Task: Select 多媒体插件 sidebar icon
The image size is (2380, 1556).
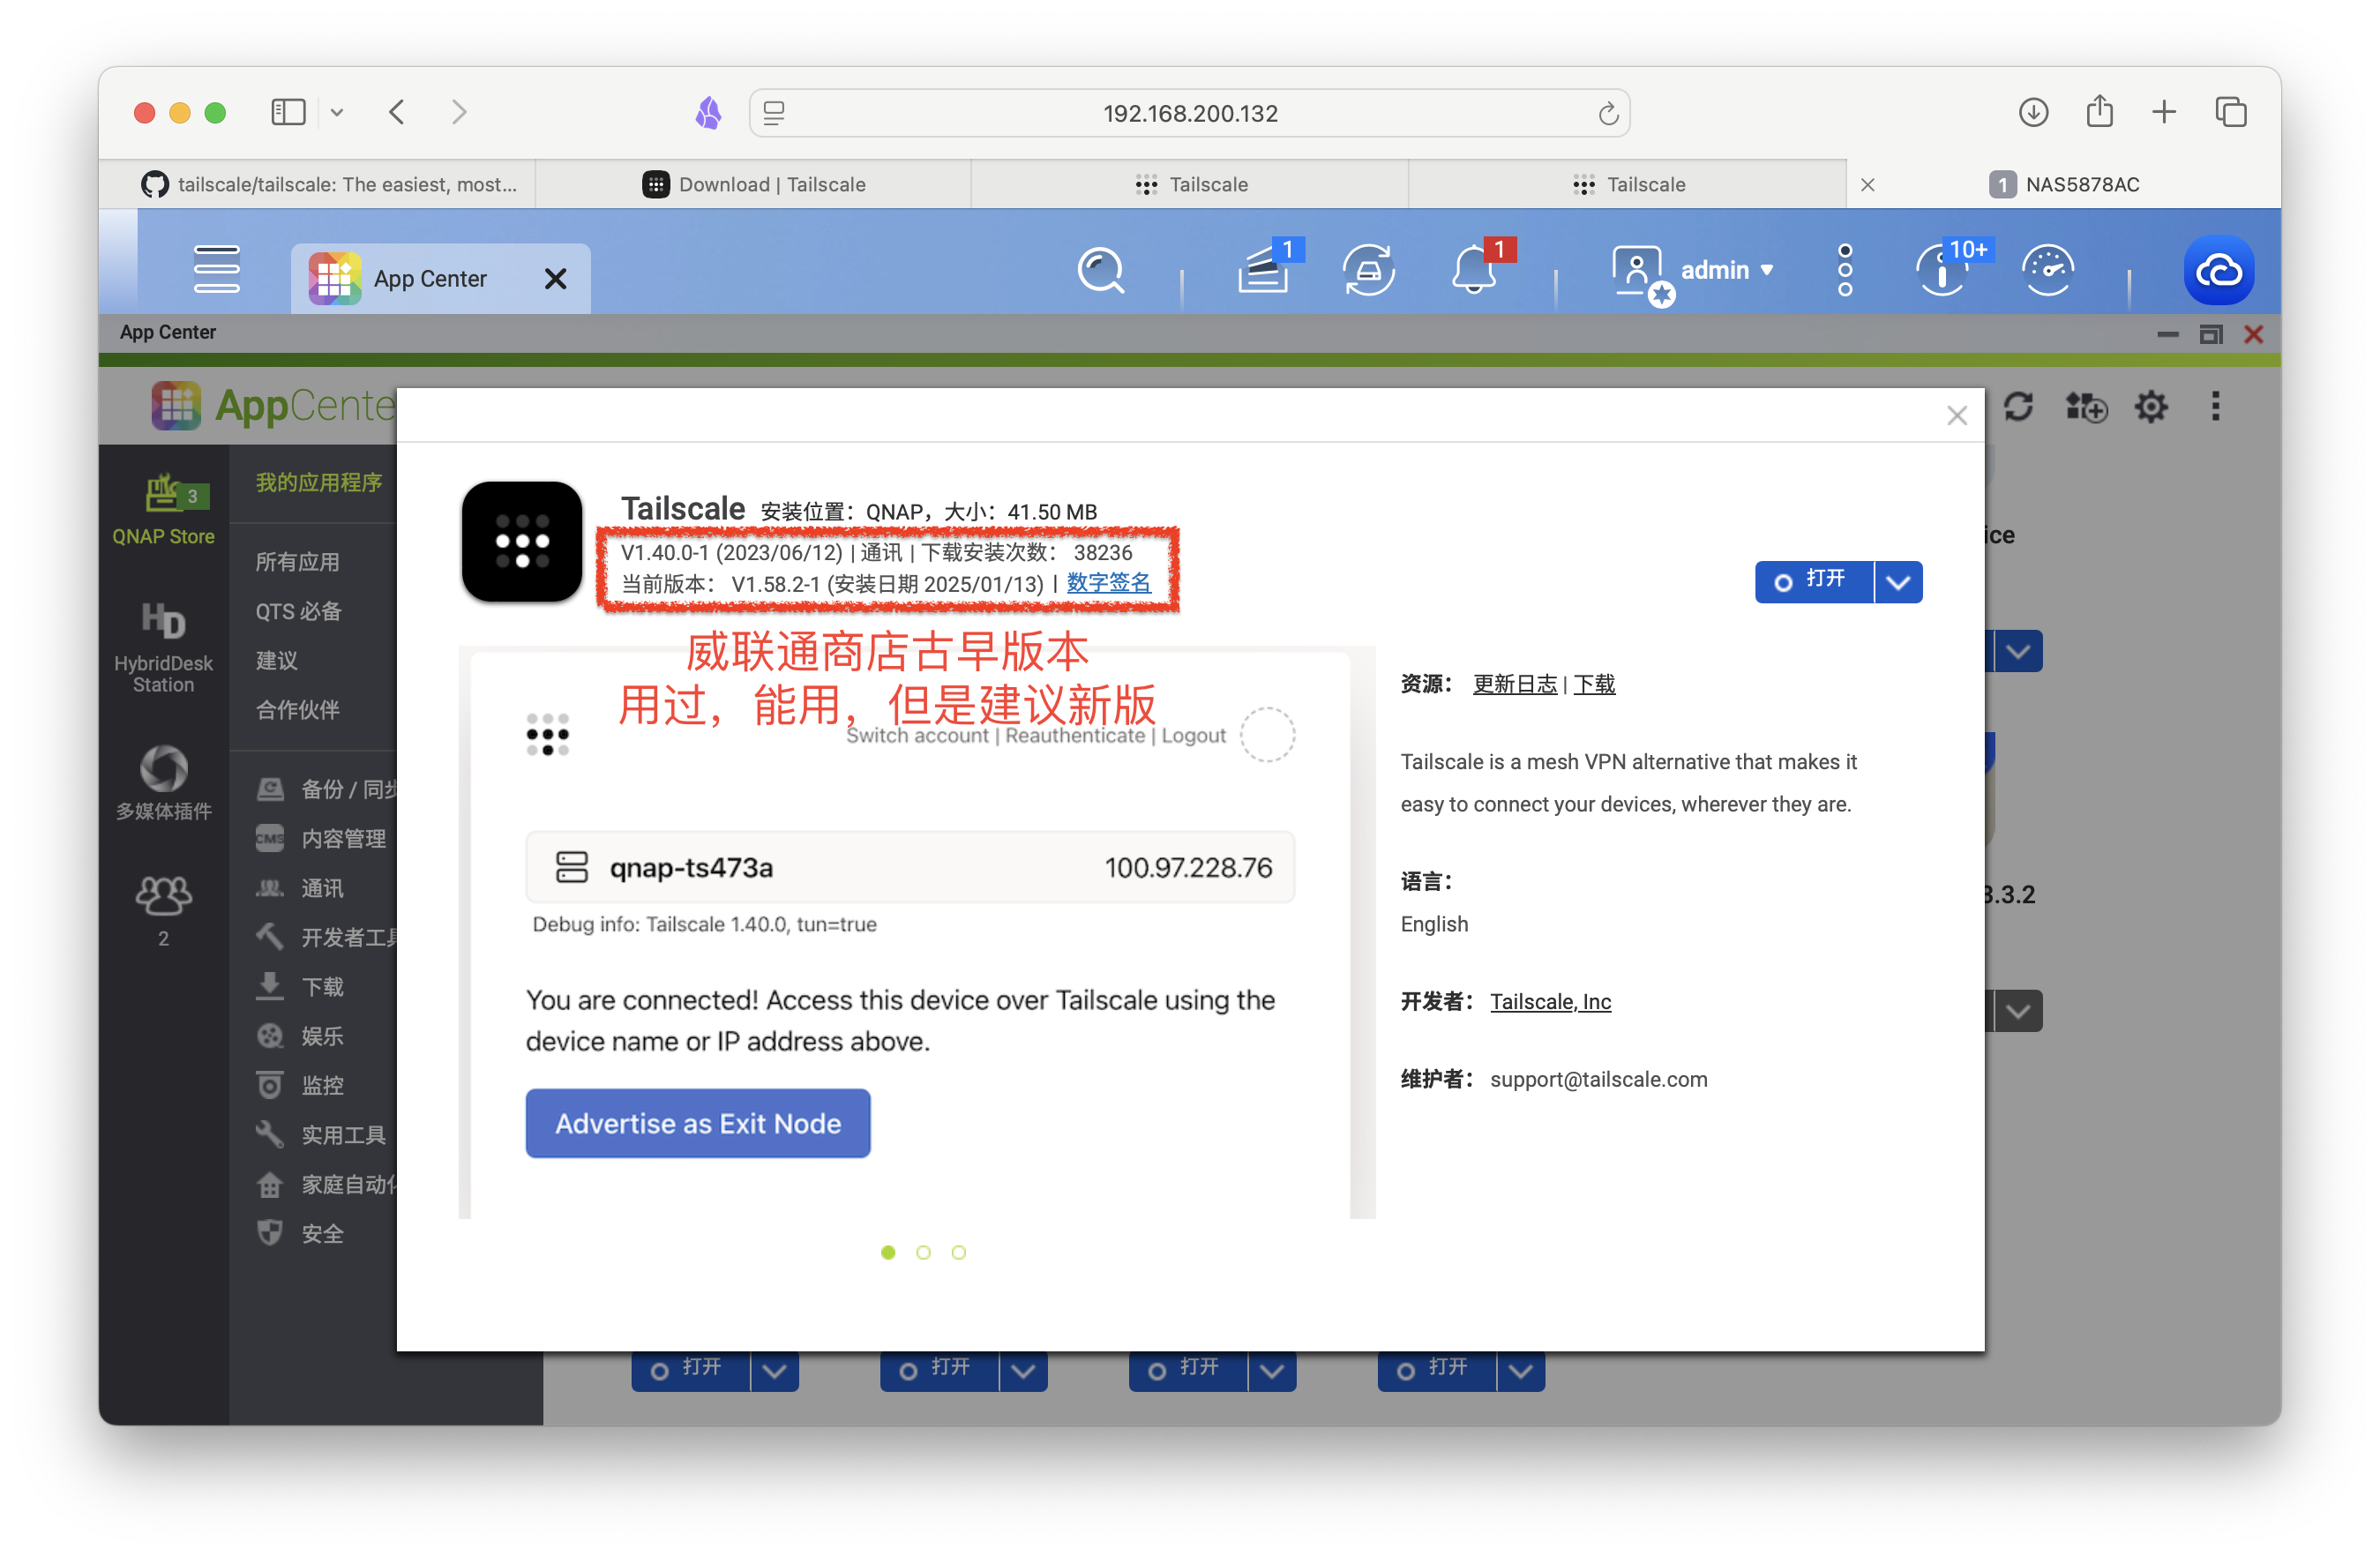Action: click(164, 783)
